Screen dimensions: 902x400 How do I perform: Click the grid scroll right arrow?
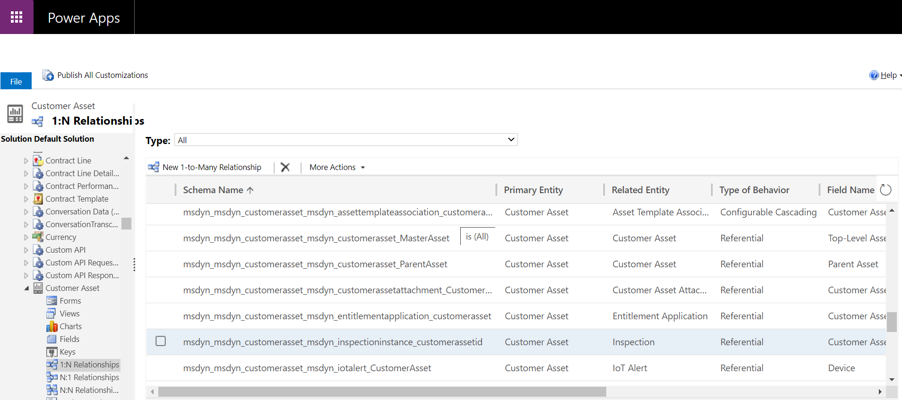pos(880,391)
